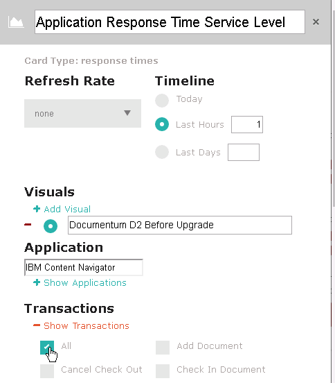Click the Last Days number field
The height and width of the screenshot is (383, 335).
click(244, 152)
